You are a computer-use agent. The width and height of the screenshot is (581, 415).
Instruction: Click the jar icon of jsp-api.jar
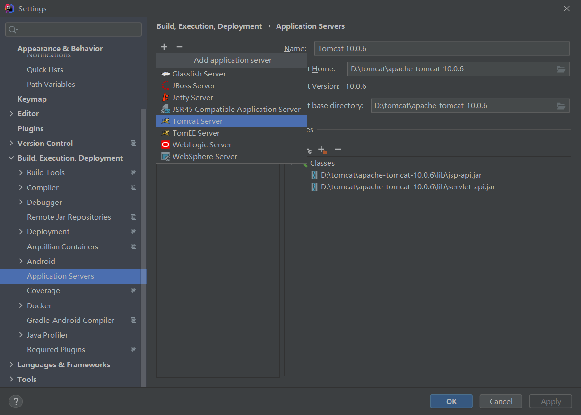314,175
